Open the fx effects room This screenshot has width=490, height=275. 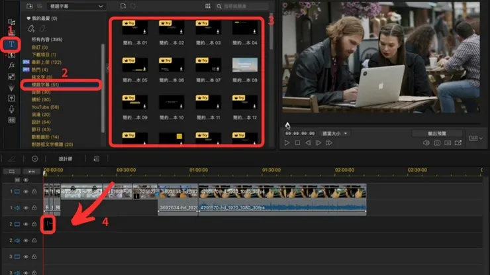point(11,66)
